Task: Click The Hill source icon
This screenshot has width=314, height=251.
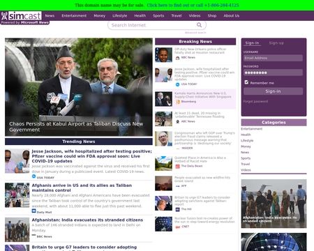Action: pyautogui.click(x=177, y=209)
